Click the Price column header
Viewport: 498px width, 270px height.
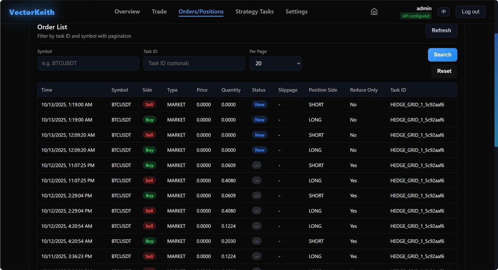pyautogui.click(x=202, y=90)
